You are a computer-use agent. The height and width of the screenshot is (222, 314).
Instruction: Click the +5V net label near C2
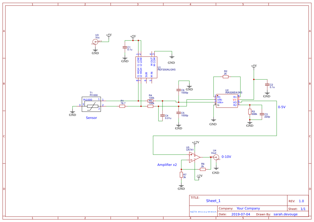coord(254,66)
